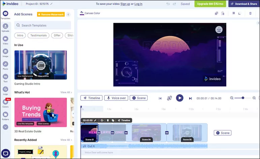View scenes of Buying Trends template
Screen dimensions: 260x159
(43, 124)
